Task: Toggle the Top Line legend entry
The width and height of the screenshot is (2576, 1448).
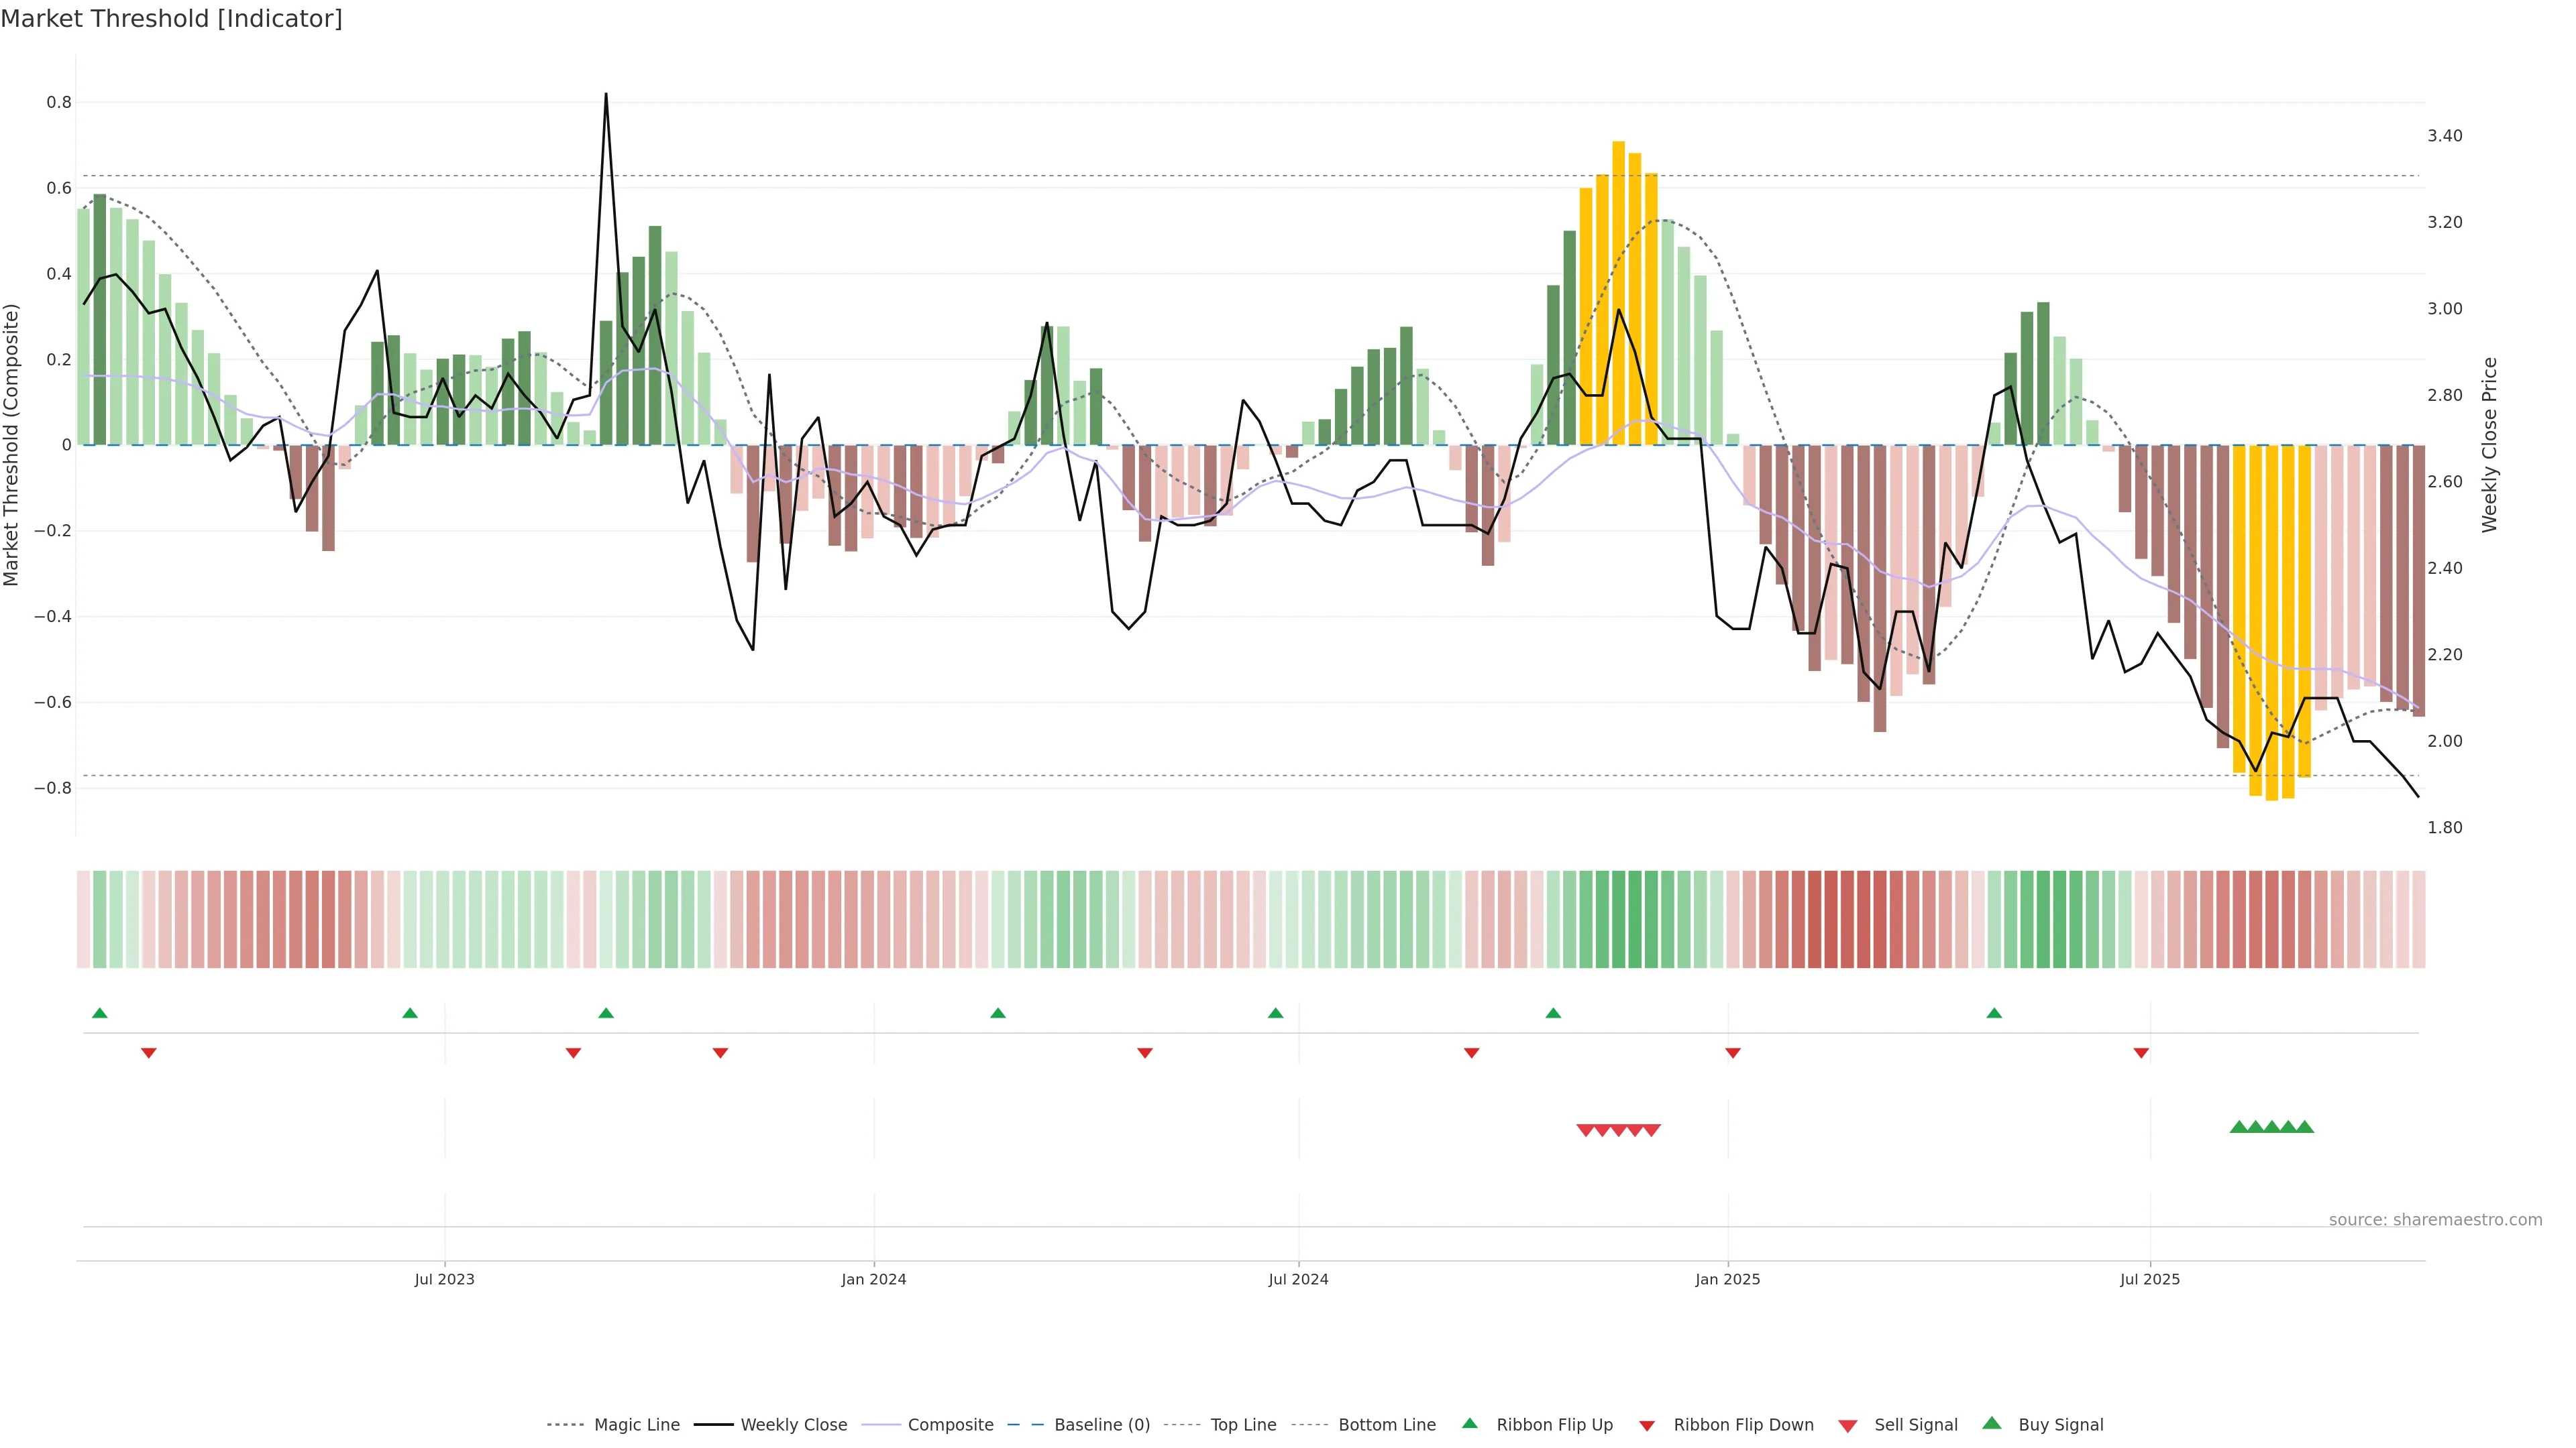Action: (1243, 1425)
